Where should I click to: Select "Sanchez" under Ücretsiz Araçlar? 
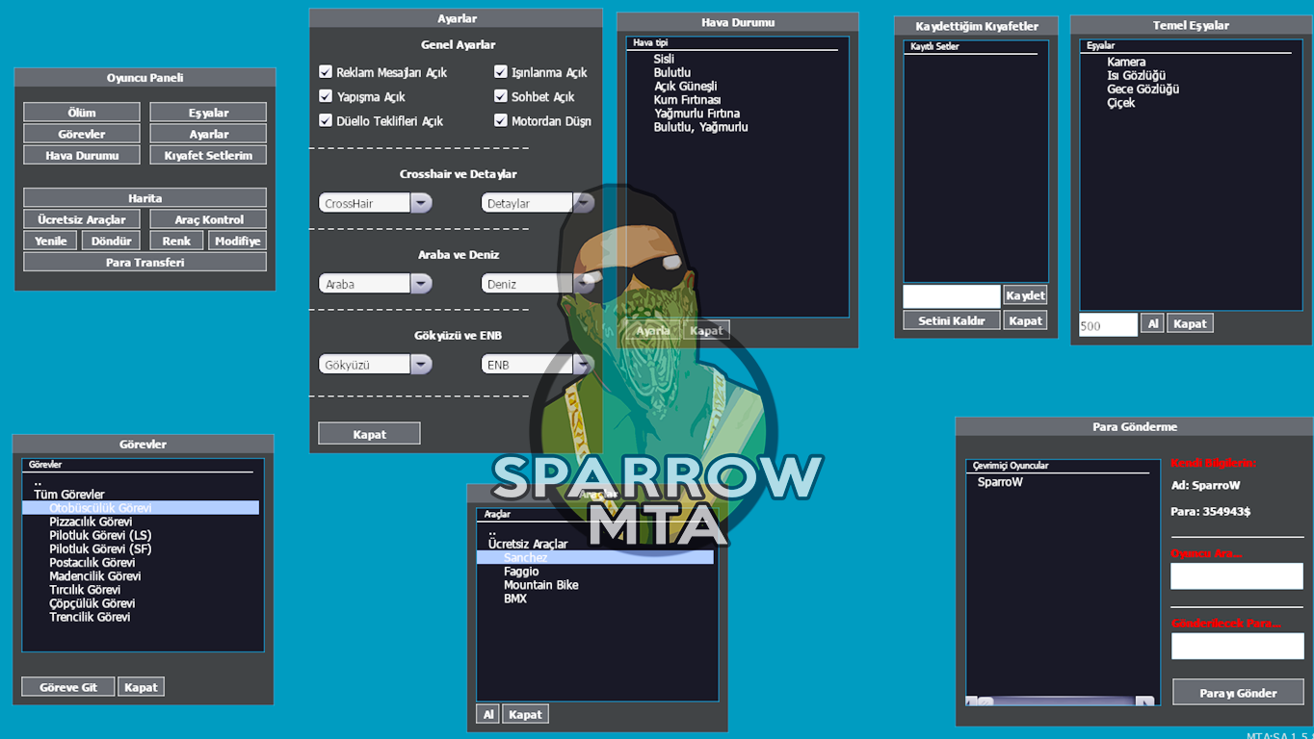tap(525, 557)
